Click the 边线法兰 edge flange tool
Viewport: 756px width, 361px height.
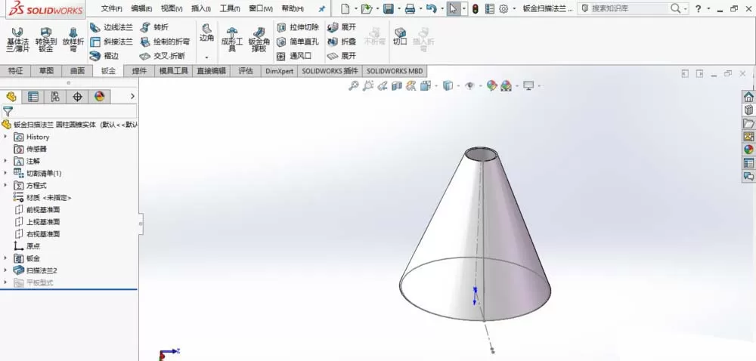coord(111,27)
